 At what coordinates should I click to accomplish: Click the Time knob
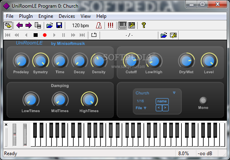click(60, 61)
